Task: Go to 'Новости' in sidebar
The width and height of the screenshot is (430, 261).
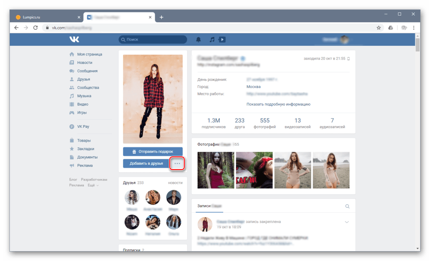Action: point(84,63)
